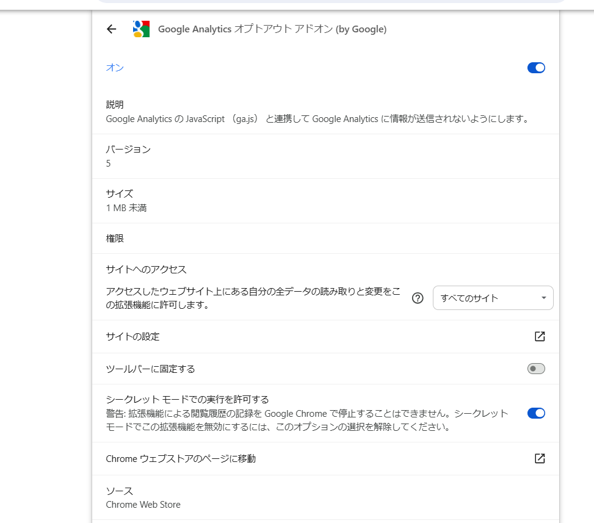The height and width of the screenshot is (523, 594).
Task: Open the すべてのサイト site access dropdown
Action: coord(493,298)
